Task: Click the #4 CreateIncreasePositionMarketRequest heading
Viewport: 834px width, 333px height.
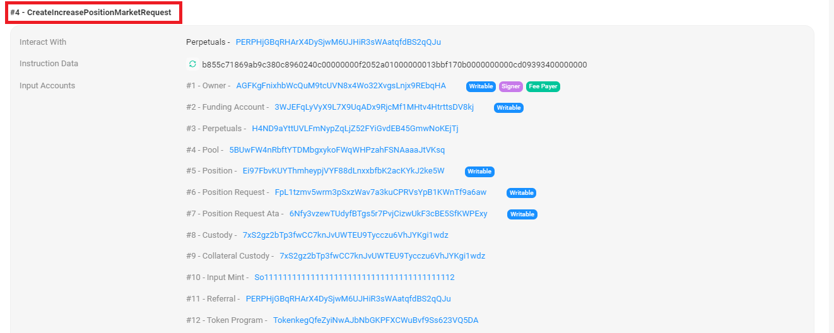Action: pos(91,13)
